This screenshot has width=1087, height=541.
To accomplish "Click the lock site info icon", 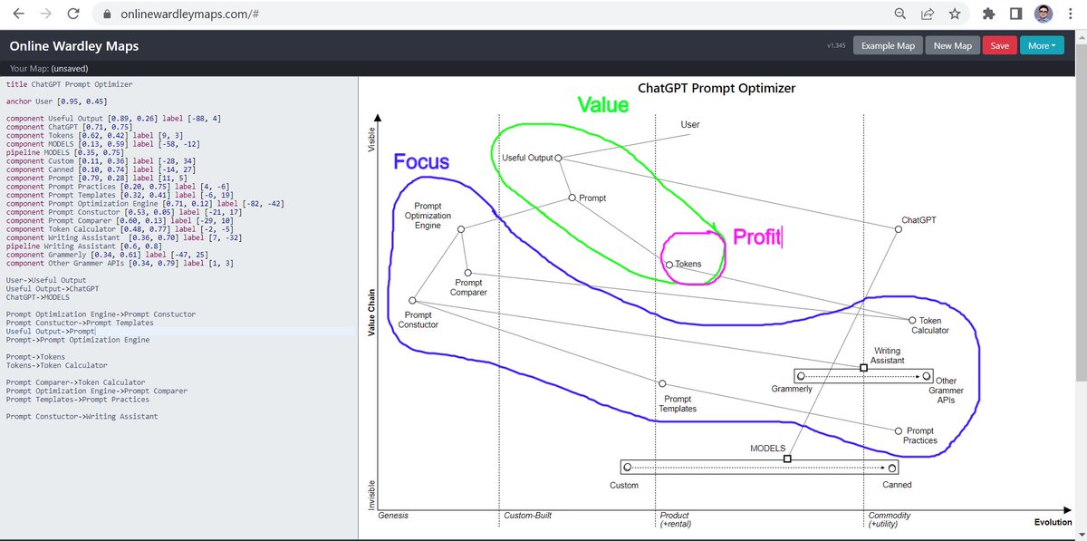I will tap(108, 14).
